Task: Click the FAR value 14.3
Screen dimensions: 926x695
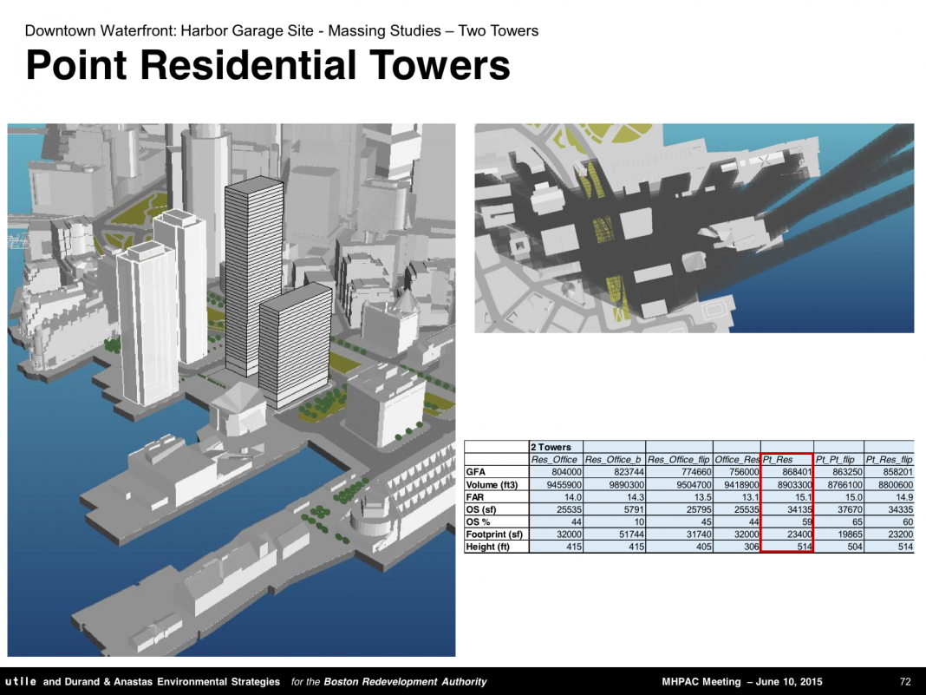Action: pos(636,497)
